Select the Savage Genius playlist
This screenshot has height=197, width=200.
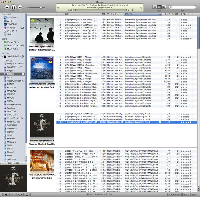click(12, 105)
